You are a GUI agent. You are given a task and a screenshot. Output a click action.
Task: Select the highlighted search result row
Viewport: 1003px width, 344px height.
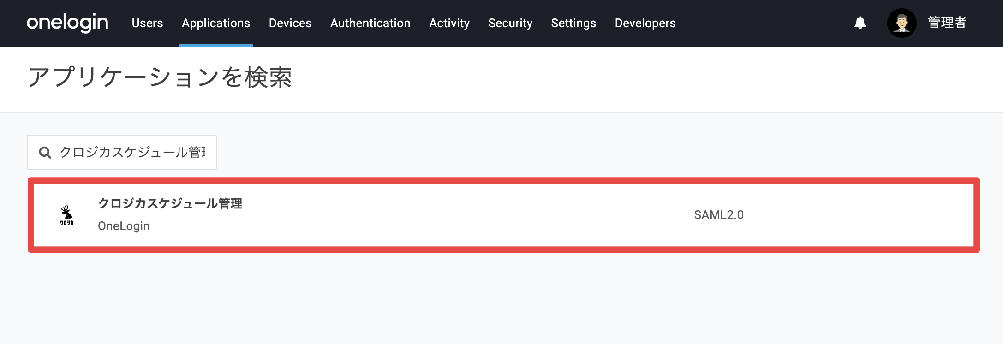point(504,215)
